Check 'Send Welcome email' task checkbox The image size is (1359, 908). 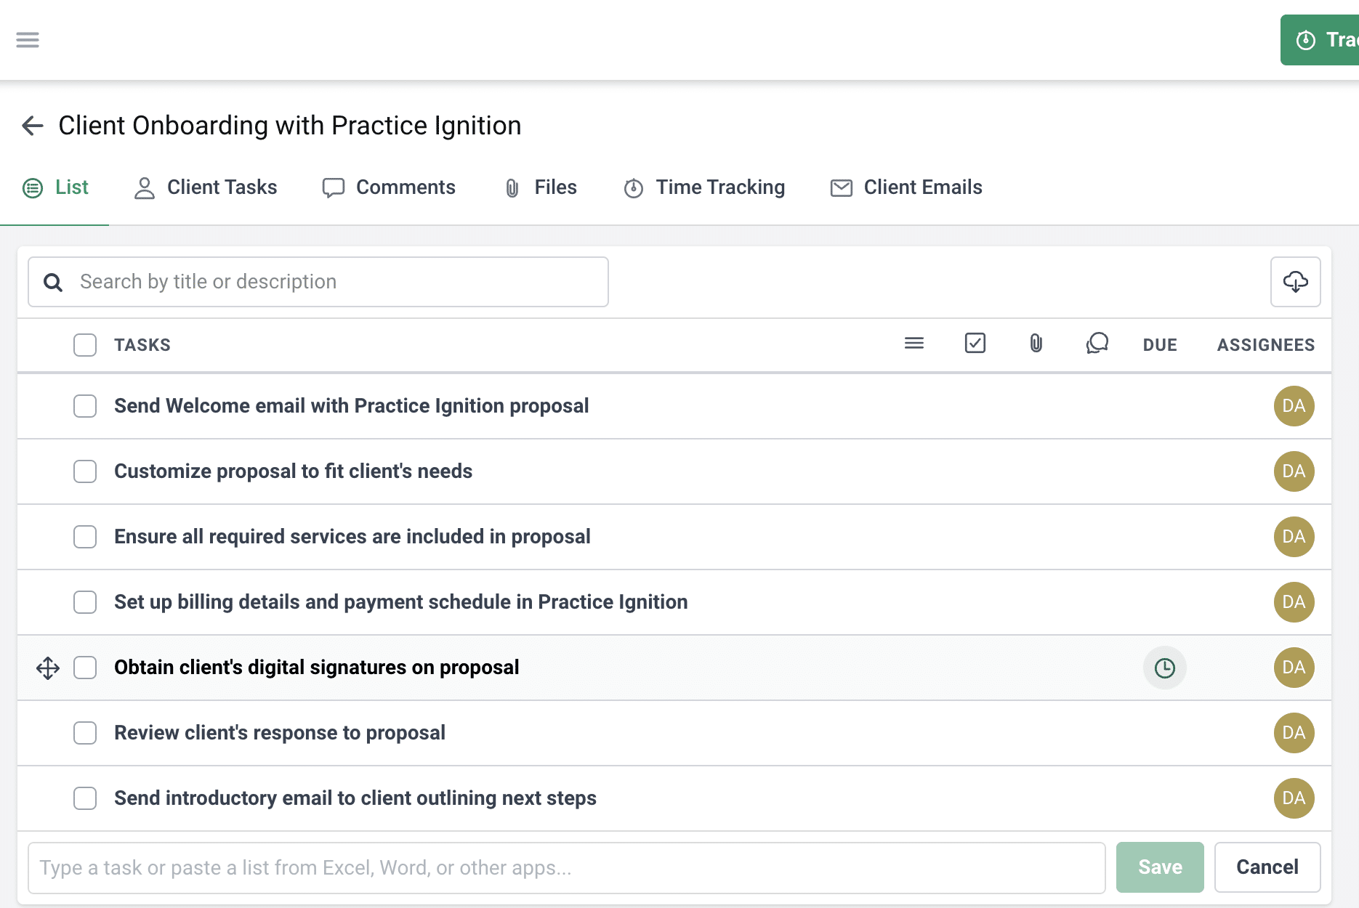pos(85,406)
